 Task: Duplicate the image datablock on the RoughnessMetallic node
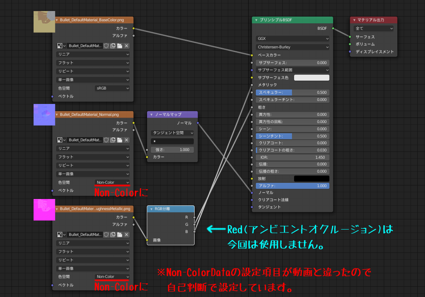click(113, 235)
